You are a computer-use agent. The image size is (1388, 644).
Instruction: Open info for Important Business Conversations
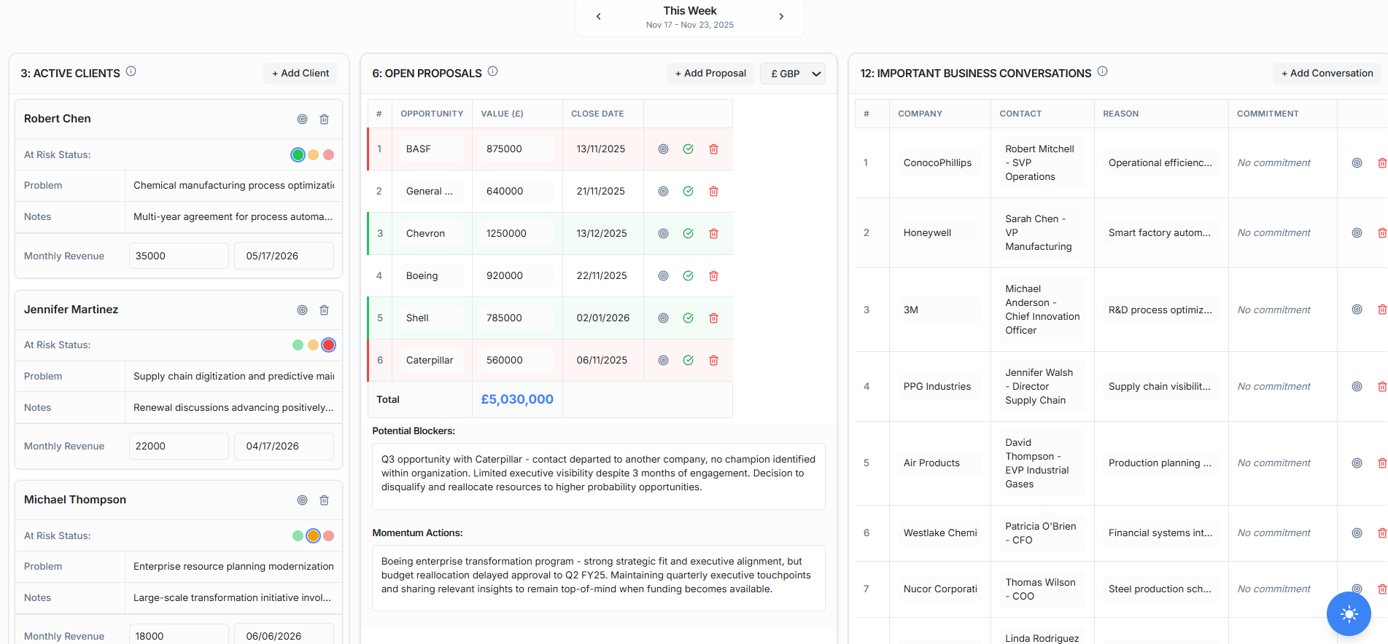(1103, 71)
